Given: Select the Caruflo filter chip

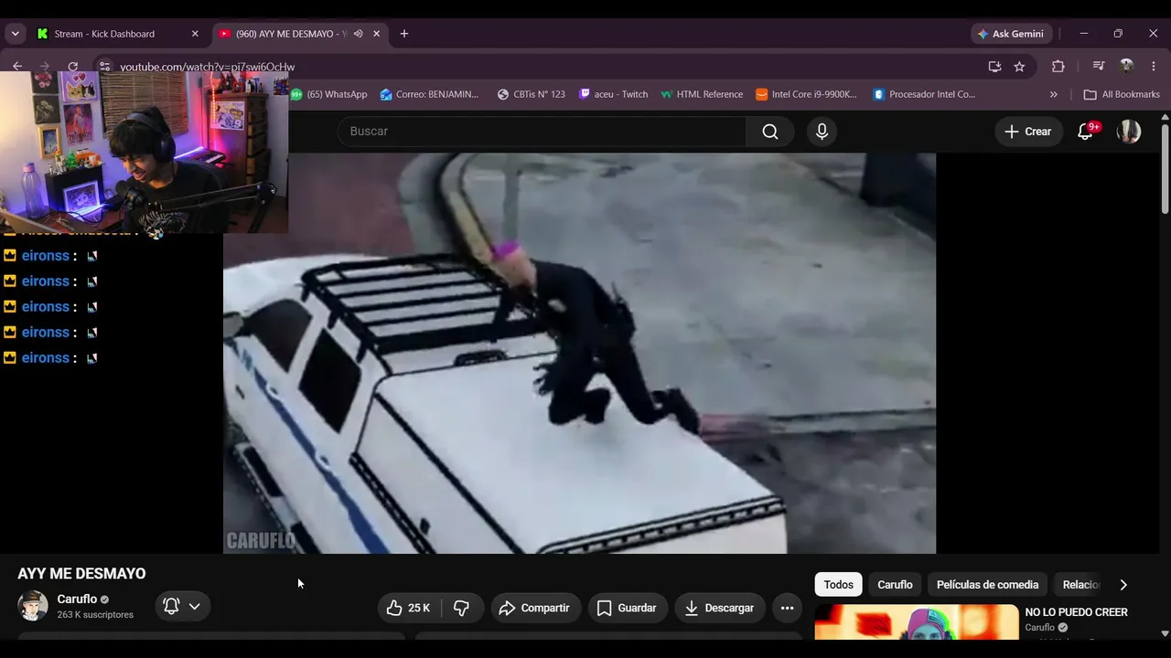Looking at the screenshot, I should click(x=895, y=585).
